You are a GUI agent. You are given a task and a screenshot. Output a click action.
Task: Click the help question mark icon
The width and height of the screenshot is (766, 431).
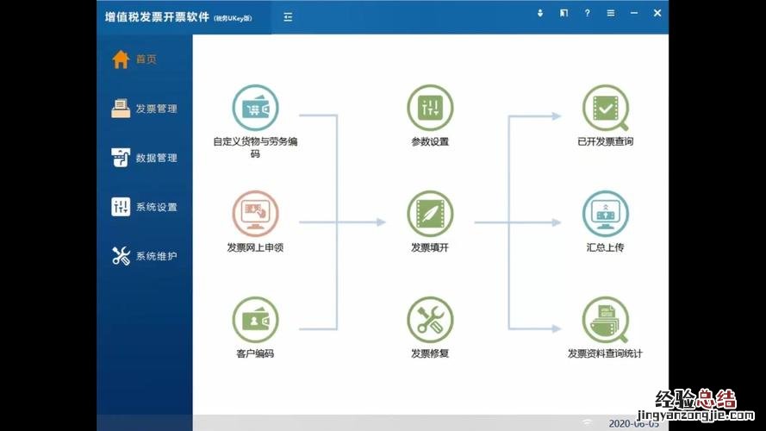(x=587, y=13)
